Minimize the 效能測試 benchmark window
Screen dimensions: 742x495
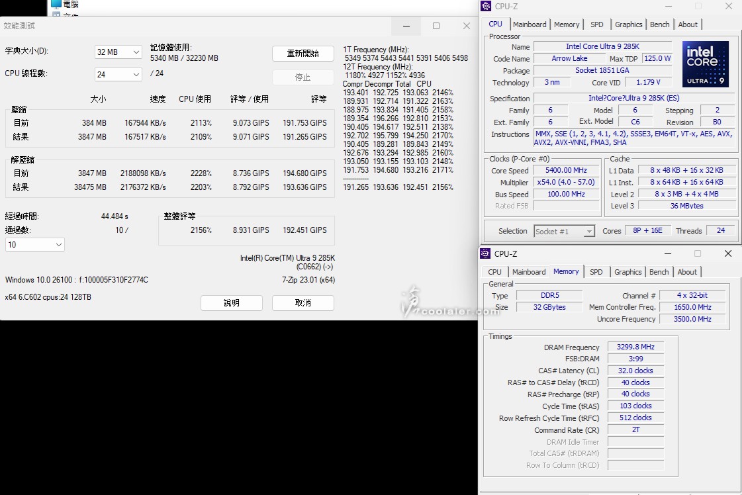pos(406,26)
